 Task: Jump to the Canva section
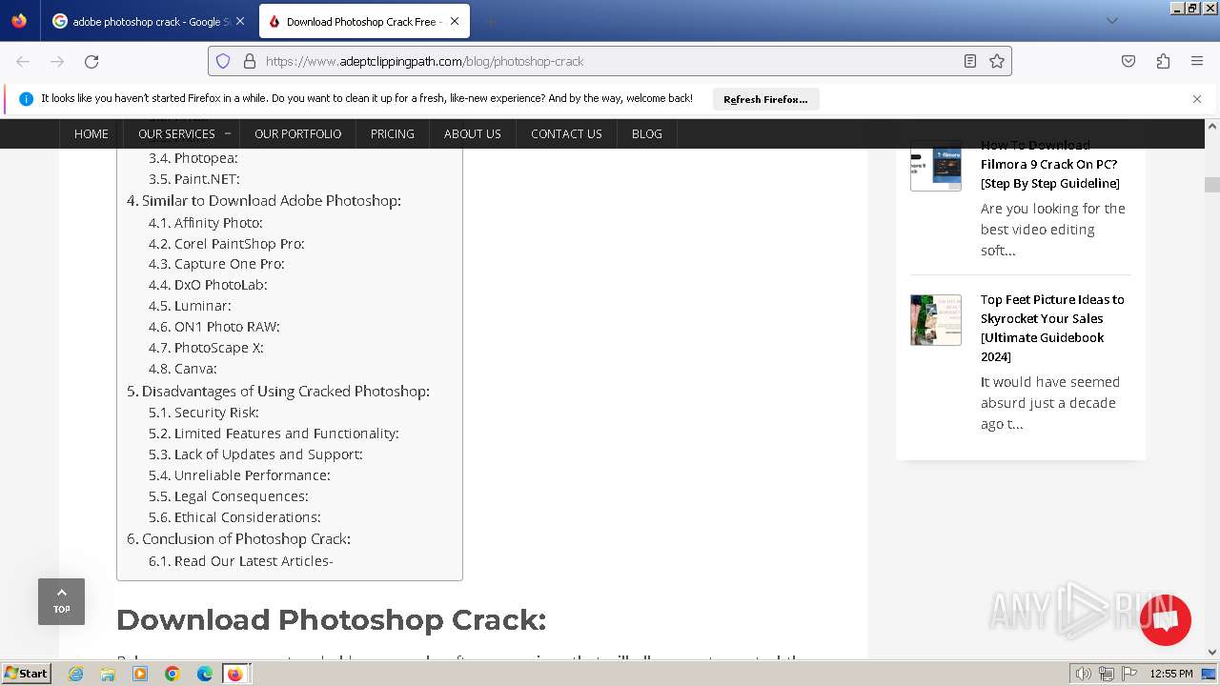point(183,369)
